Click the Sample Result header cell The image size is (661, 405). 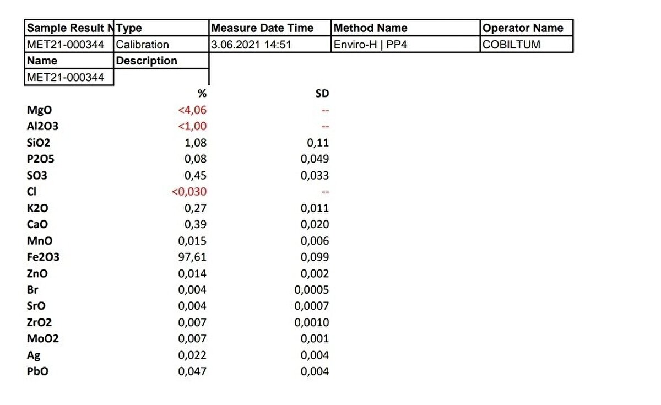[x=69, y=28]
